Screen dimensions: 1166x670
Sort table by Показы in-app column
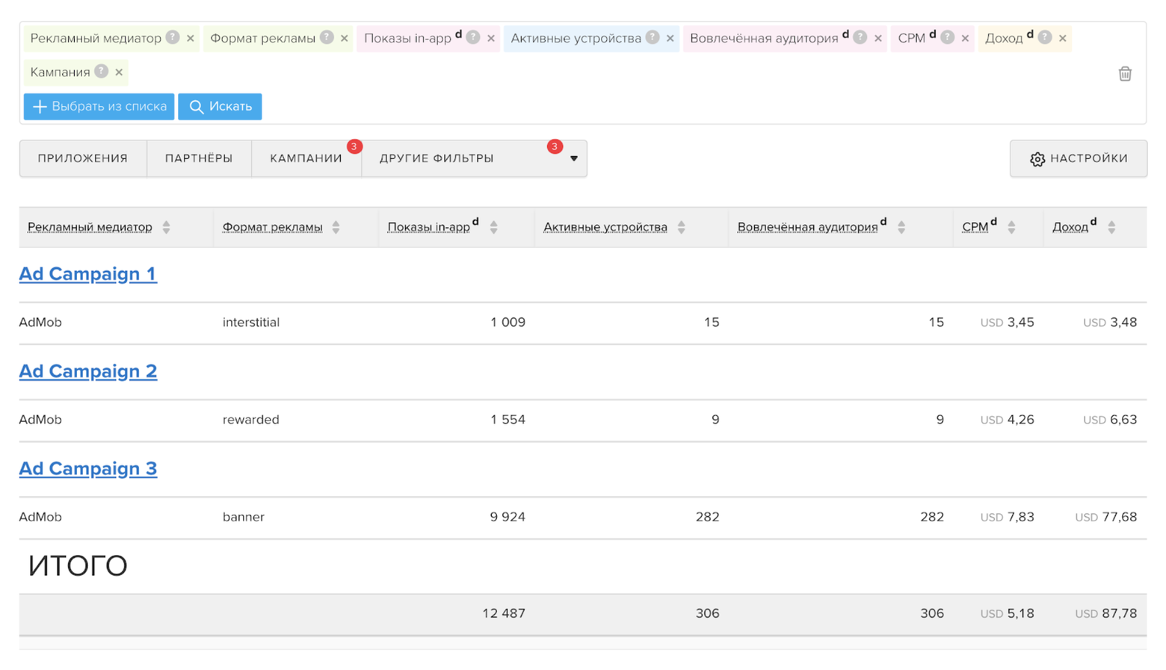(x=494, y=227)
